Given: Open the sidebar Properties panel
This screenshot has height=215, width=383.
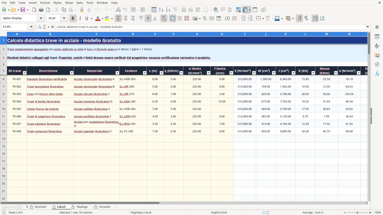Looking at the screenshot, I should (x=377, y=37).
